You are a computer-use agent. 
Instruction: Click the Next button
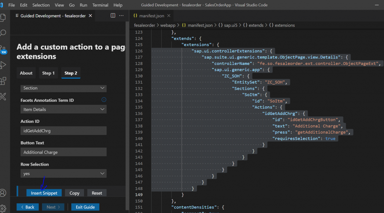53,207
